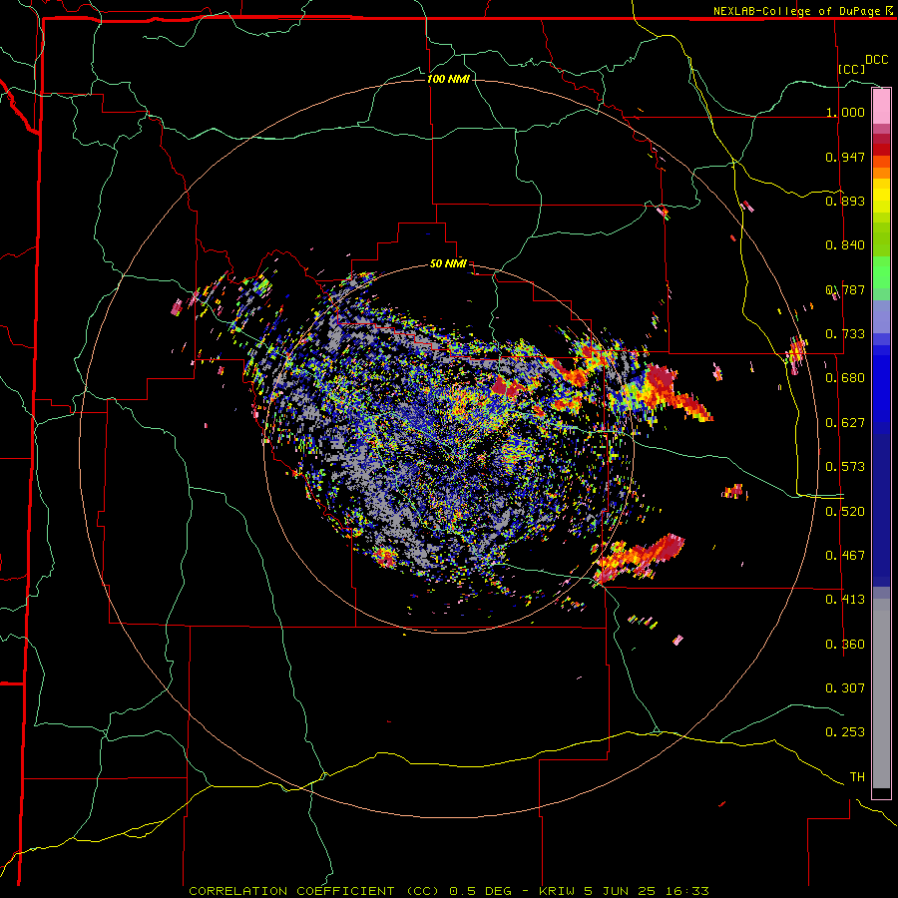Select the 0.307 legend value
Screen dimensions: 898x898
(845, 688)
